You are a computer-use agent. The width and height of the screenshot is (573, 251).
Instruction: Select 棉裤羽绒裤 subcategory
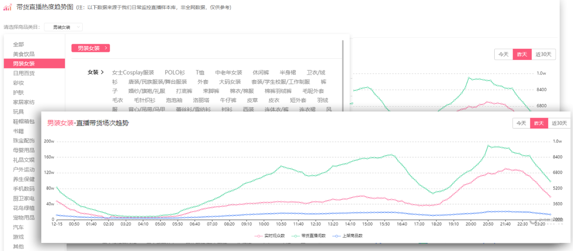(x=278, y=91)
